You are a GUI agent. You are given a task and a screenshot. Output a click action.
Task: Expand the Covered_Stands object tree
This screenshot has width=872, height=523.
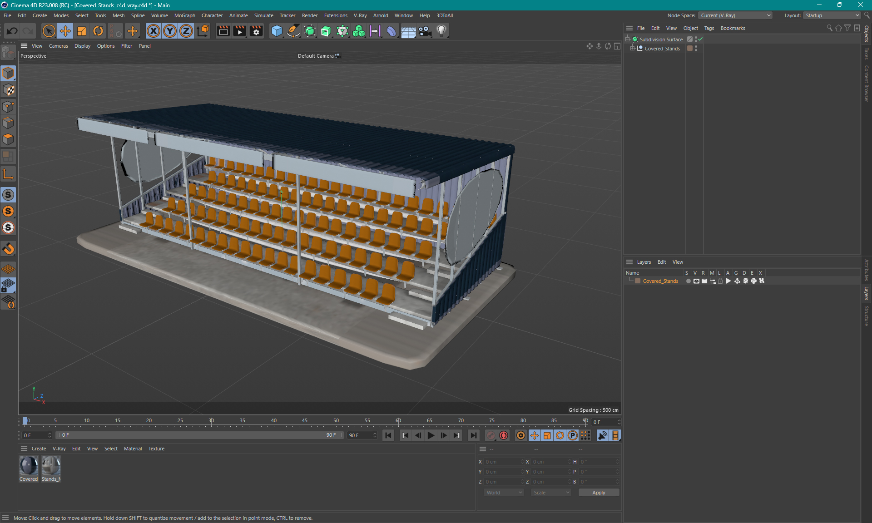pyautogui.click(x=632, y=49)
